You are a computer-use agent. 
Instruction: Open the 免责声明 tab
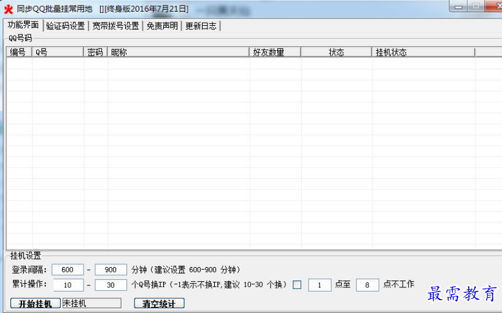point(162,26)
